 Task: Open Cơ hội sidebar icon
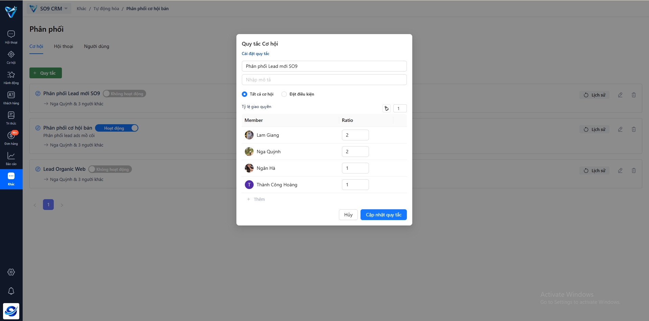11,57
